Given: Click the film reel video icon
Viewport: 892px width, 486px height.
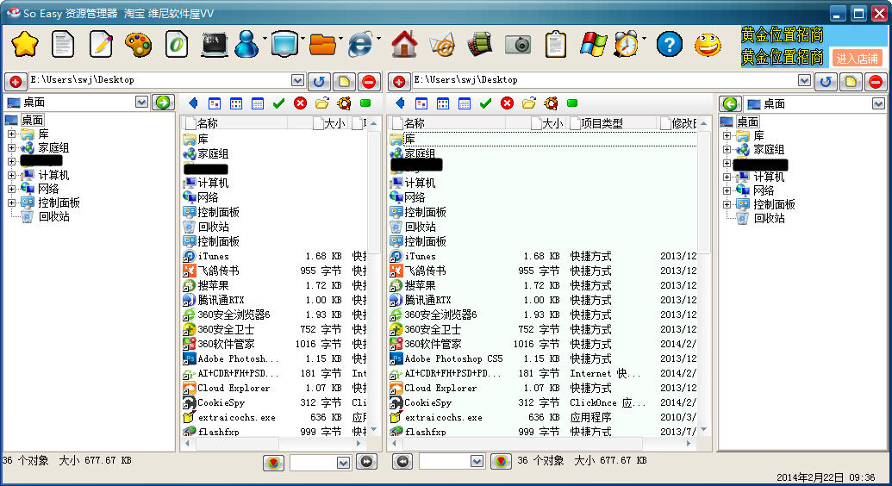Looking at the screenshot, I should [479, 45].
